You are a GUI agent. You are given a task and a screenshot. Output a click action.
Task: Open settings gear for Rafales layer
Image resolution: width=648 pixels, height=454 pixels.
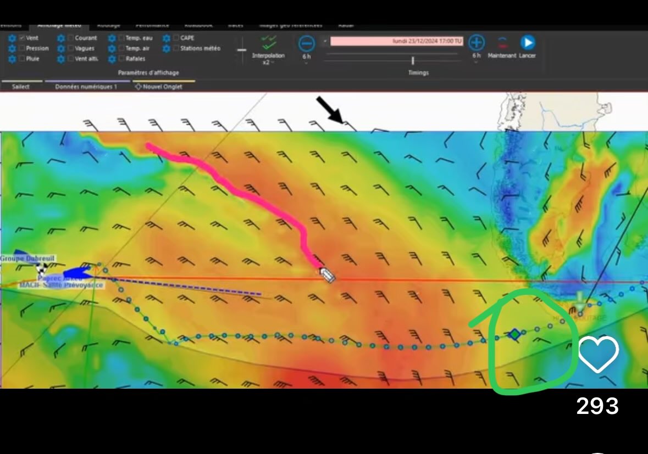pyautogui.click(x=112, y=59)
